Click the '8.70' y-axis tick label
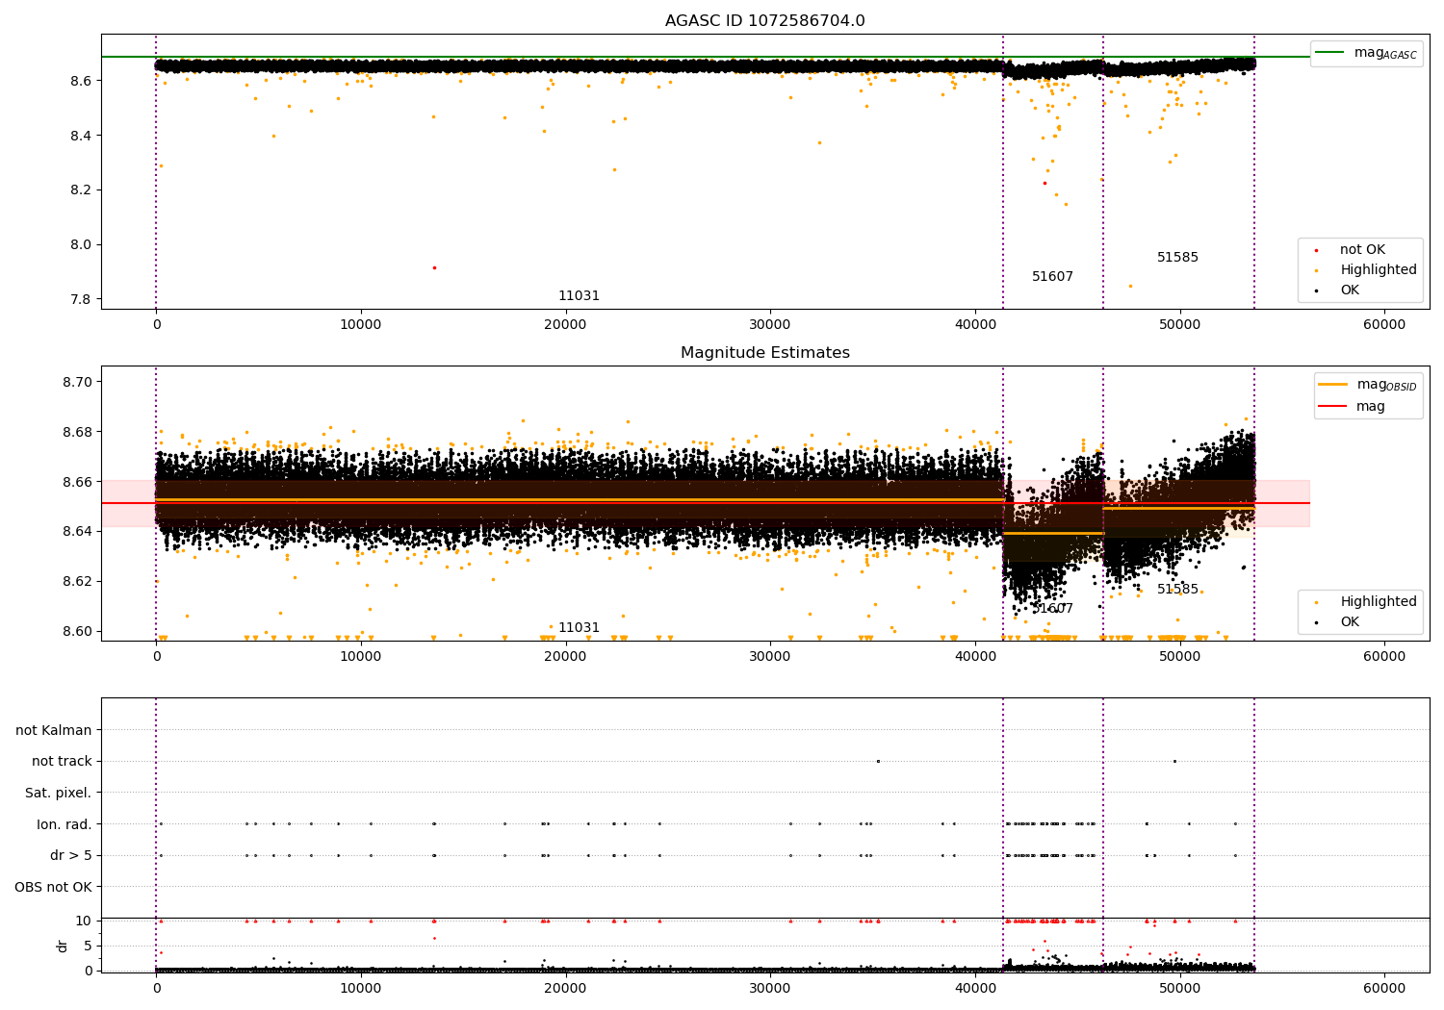Viewport: 1444px width, 1010px height. pyautogui.click(x=77, y=383)
